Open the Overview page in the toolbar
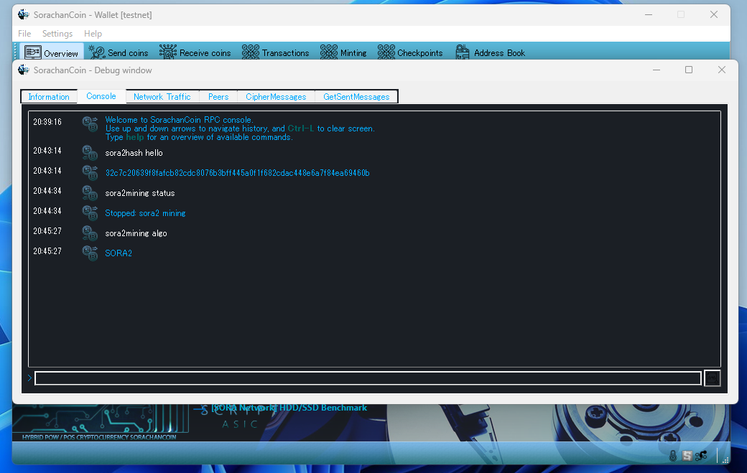This screenshot has height=473, width=747. coord(51,52)
